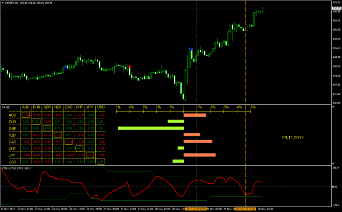This screenshot has height=212, width=342.
Task: Open the GBPJPY,H1 chart menu triangle
Action: [x=2, y=3]
